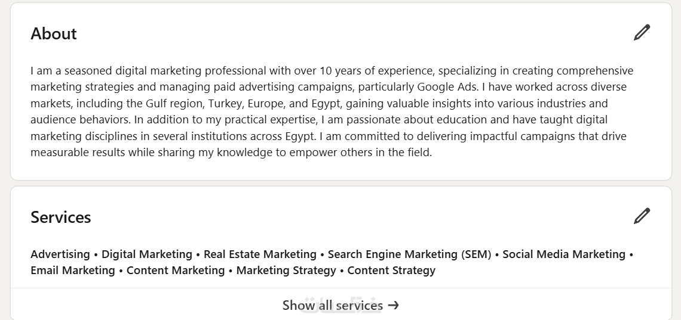Viewport: 681px width, 320px height.
Task: Click the About section heading
Action: (x=54, y=34)
